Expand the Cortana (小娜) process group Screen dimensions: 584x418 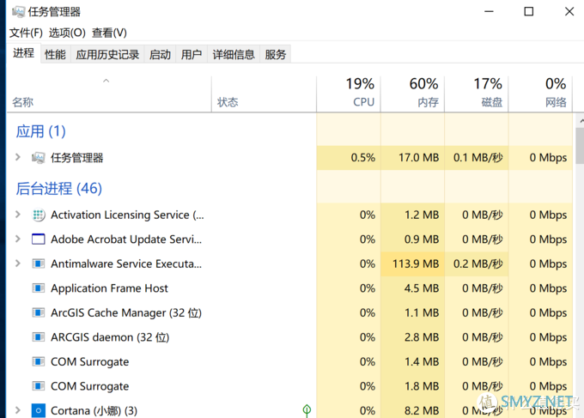(17, 410)
